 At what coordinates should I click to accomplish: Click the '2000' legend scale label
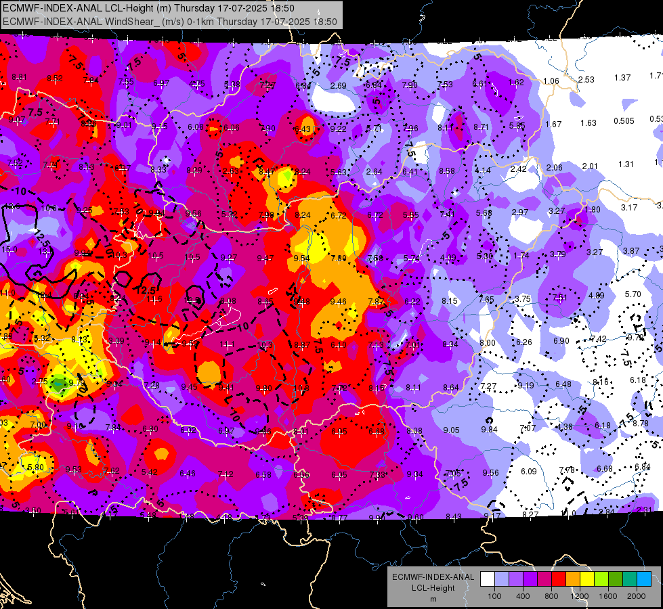pos(637,596)
